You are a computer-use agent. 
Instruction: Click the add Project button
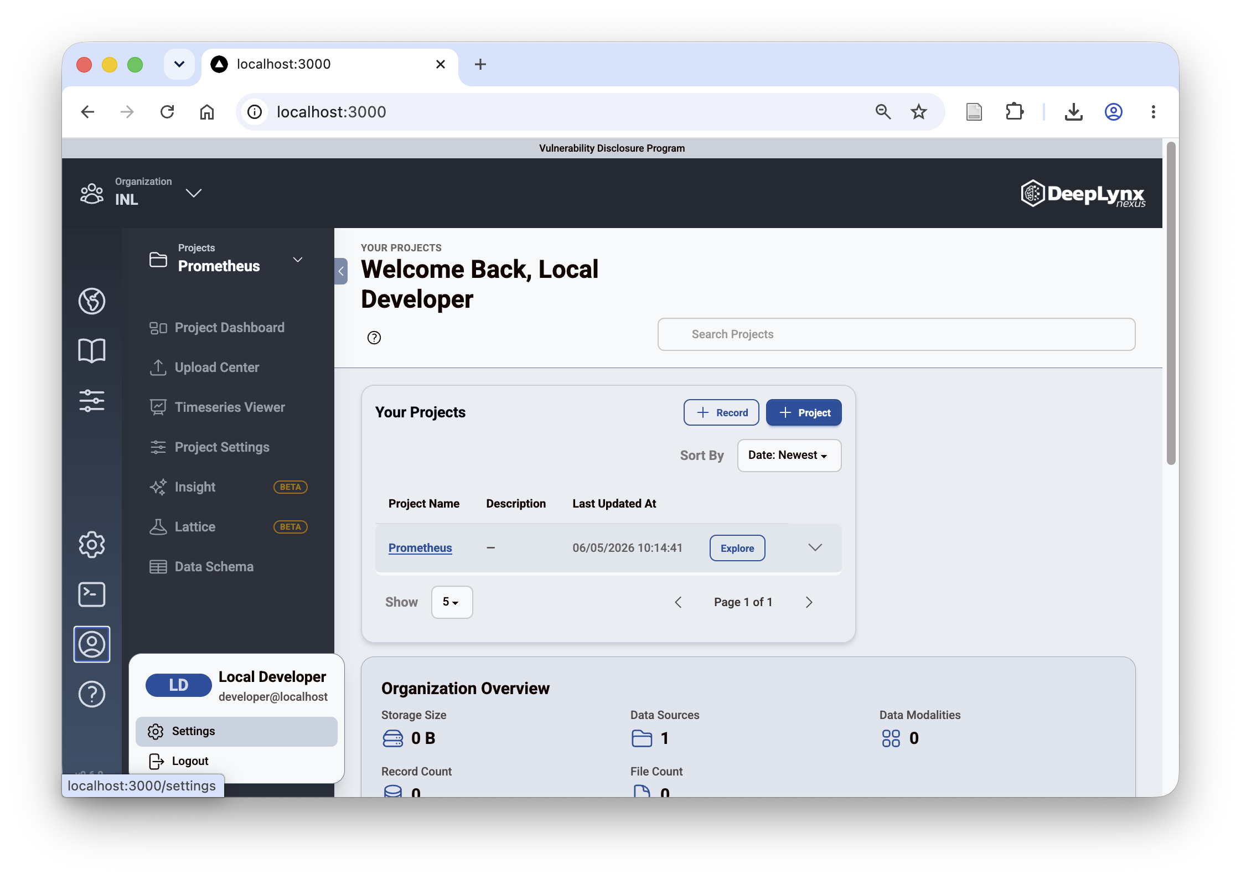[x=804, y=412]
